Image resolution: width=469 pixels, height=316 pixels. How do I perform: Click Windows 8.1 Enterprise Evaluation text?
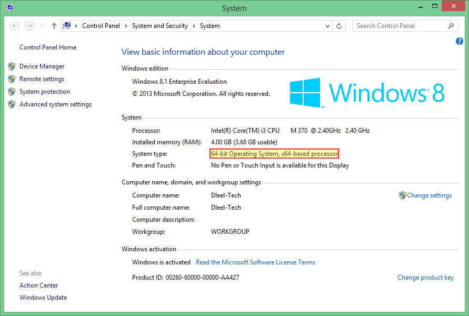tap(179, 82)
